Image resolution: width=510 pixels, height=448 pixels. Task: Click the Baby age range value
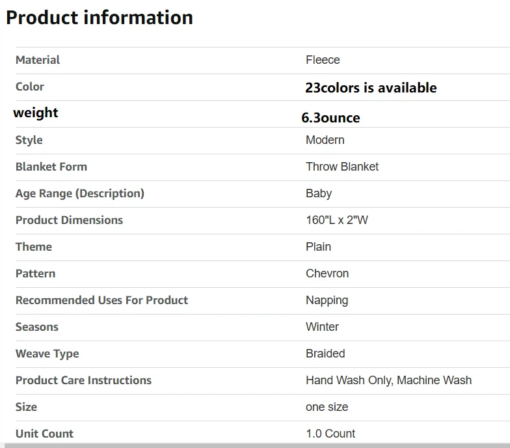click(319, 193)
